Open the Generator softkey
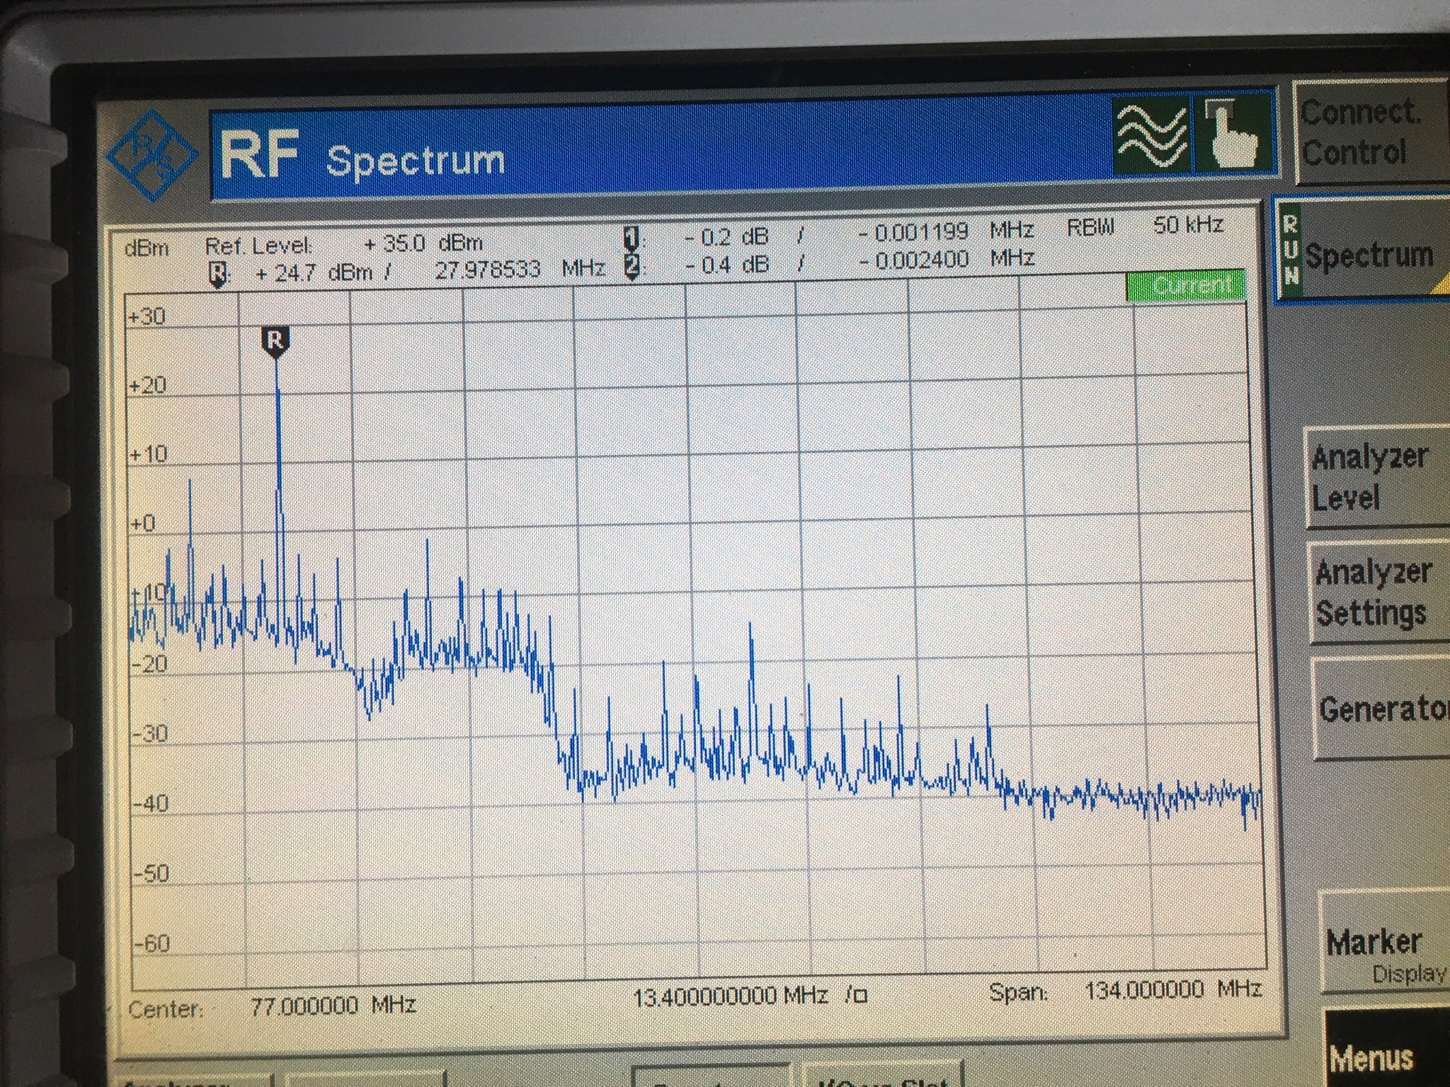 click(x=1382, y=708)
